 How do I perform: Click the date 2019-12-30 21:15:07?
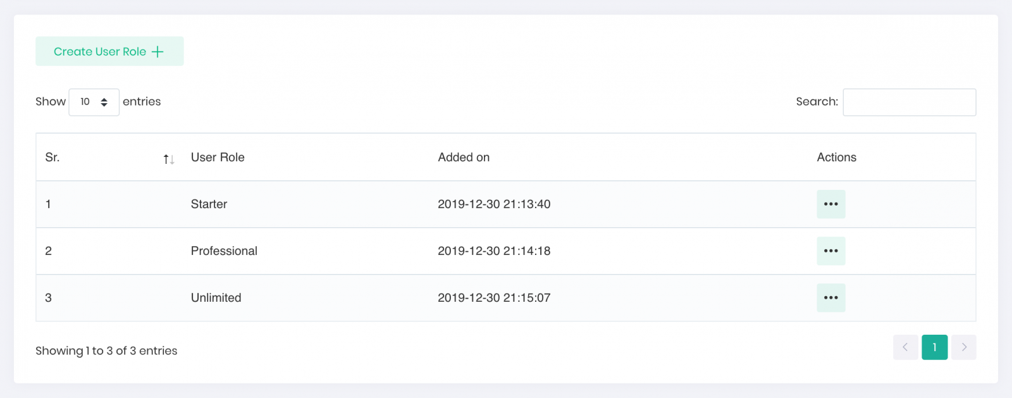pos(494,298)
